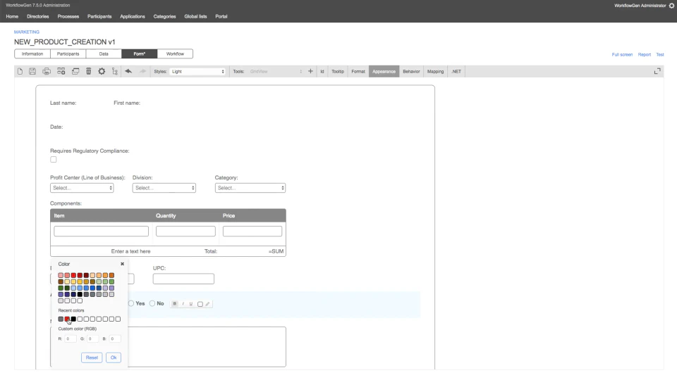Open the .NET tool panel
The width and height of the screenshot is (677, 380).
click(x=456, y=72)
